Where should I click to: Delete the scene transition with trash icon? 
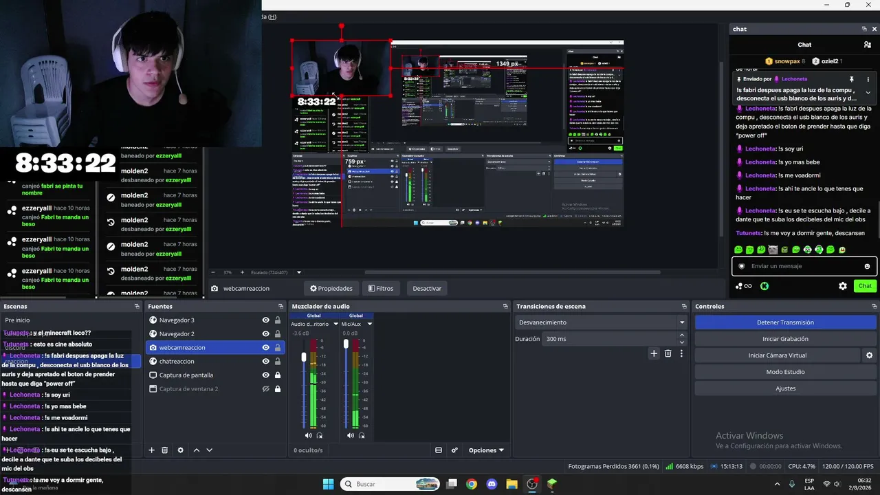click(668, 353)
